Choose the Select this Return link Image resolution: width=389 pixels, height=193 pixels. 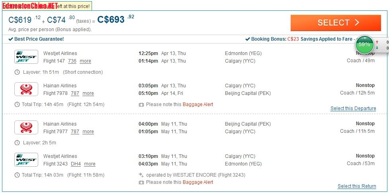click(357, 186)
